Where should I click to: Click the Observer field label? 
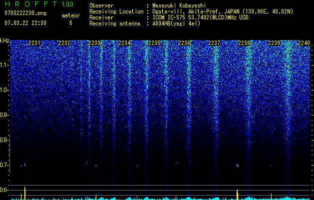point(101,5)
